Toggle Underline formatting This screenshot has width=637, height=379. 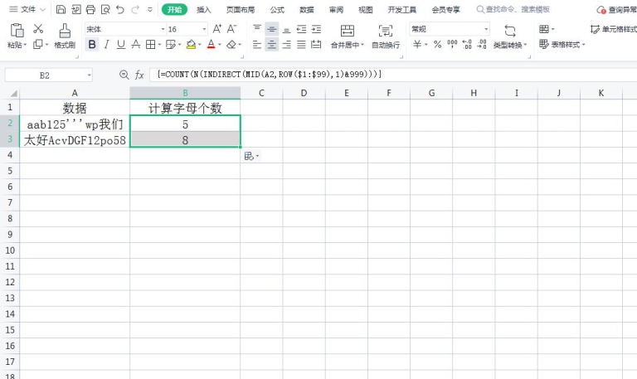click(x=121, y=45)
